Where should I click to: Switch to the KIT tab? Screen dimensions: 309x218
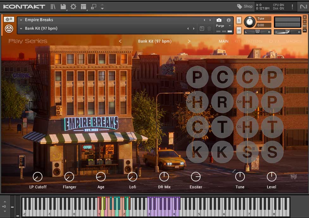pyautogui.click(x=237, y=41)
